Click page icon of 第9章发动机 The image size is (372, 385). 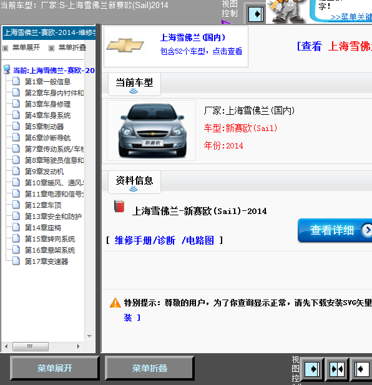16,171
